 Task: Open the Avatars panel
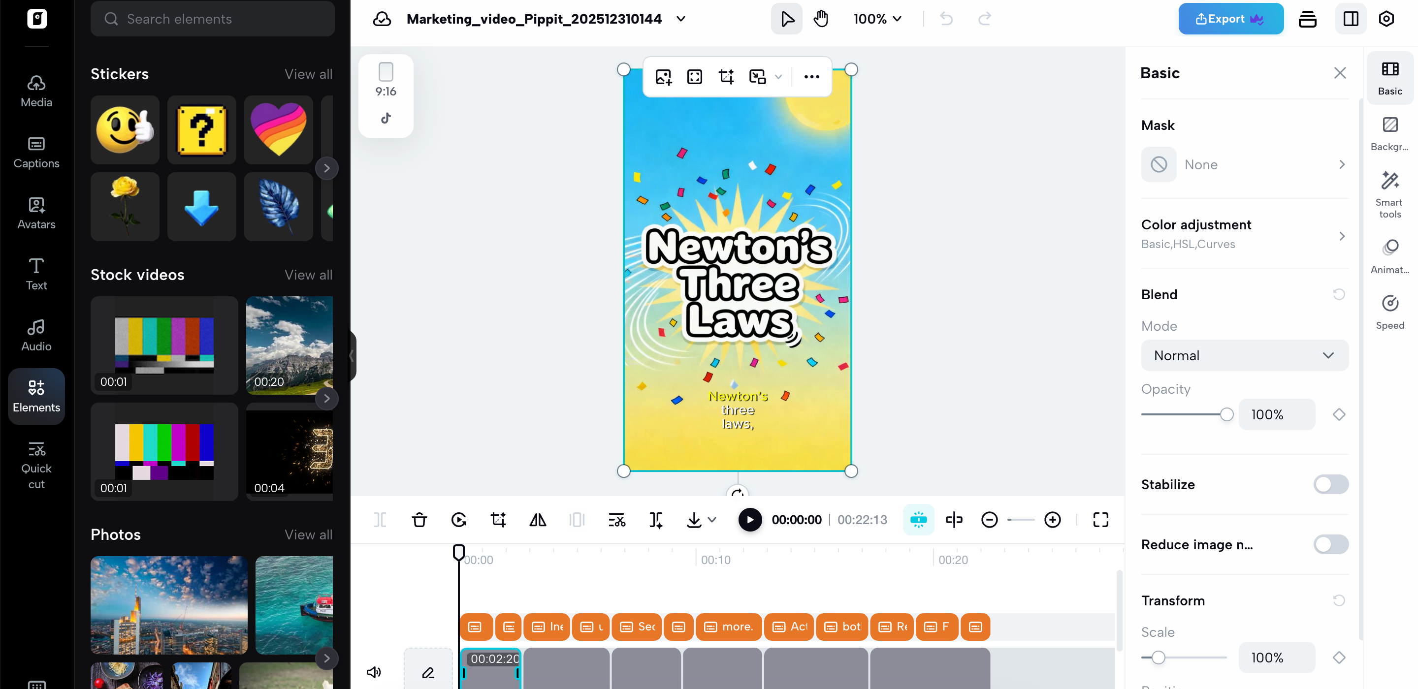(x=36, y=214)
